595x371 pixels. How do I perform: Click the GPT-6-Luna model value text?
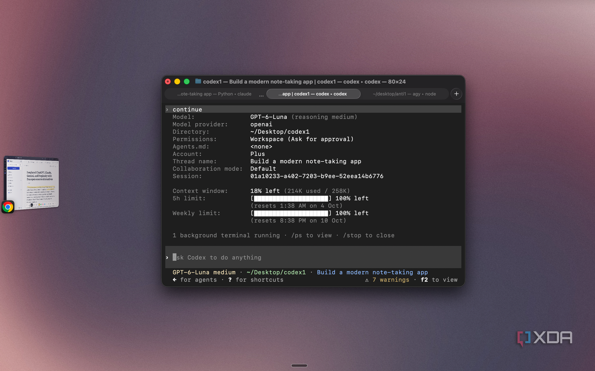tap(269, 117)
